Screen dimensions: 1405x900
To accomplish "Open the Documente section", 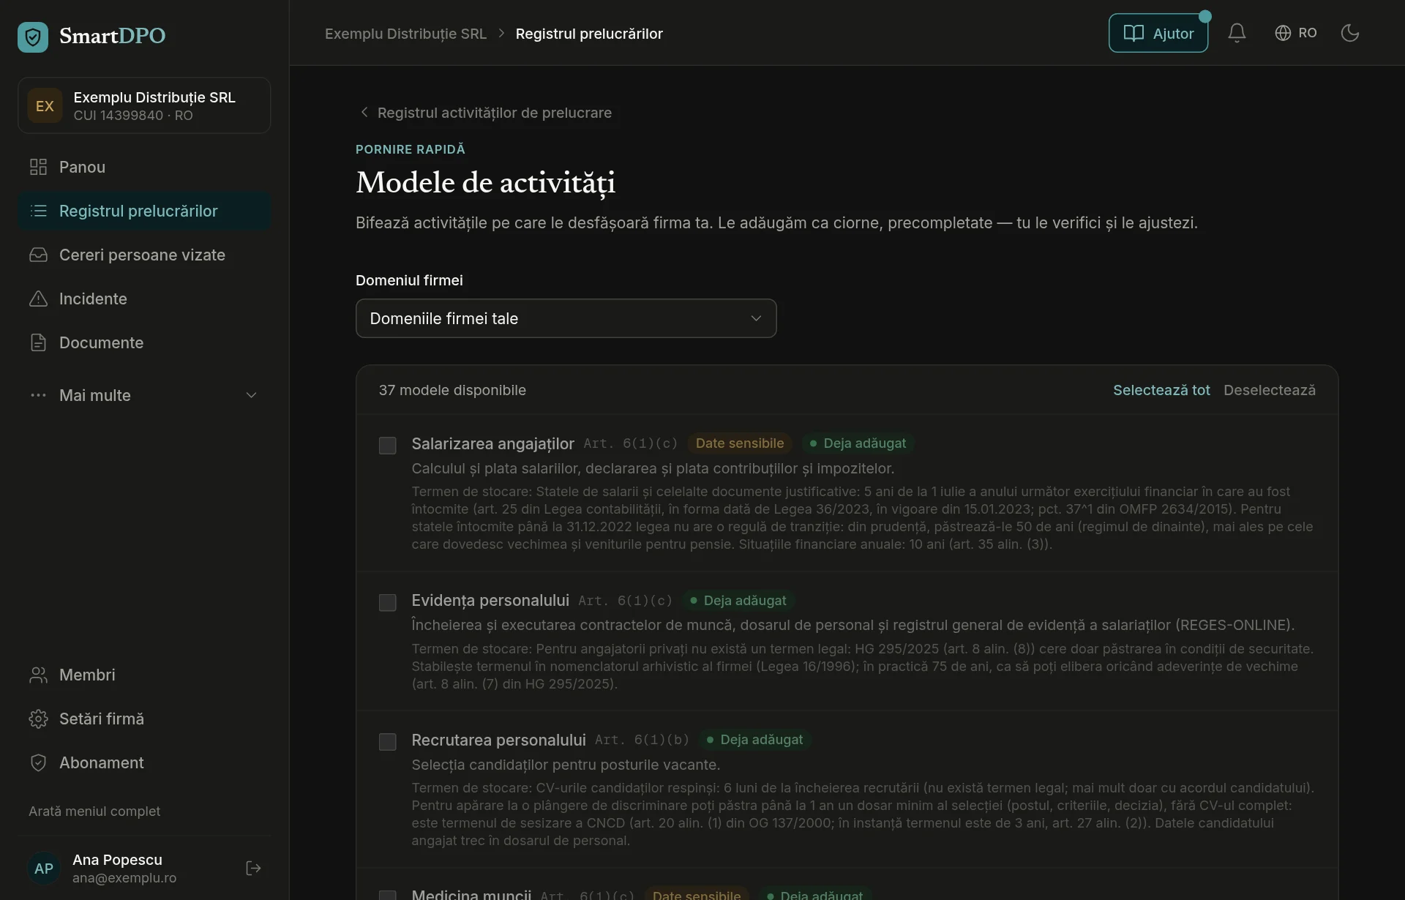I will (x=144, y=342).
